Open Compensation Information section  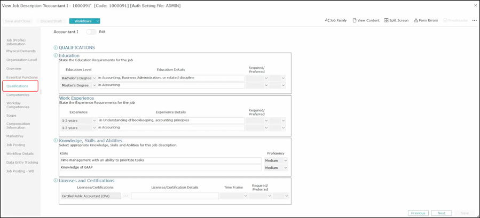[18, 126]
